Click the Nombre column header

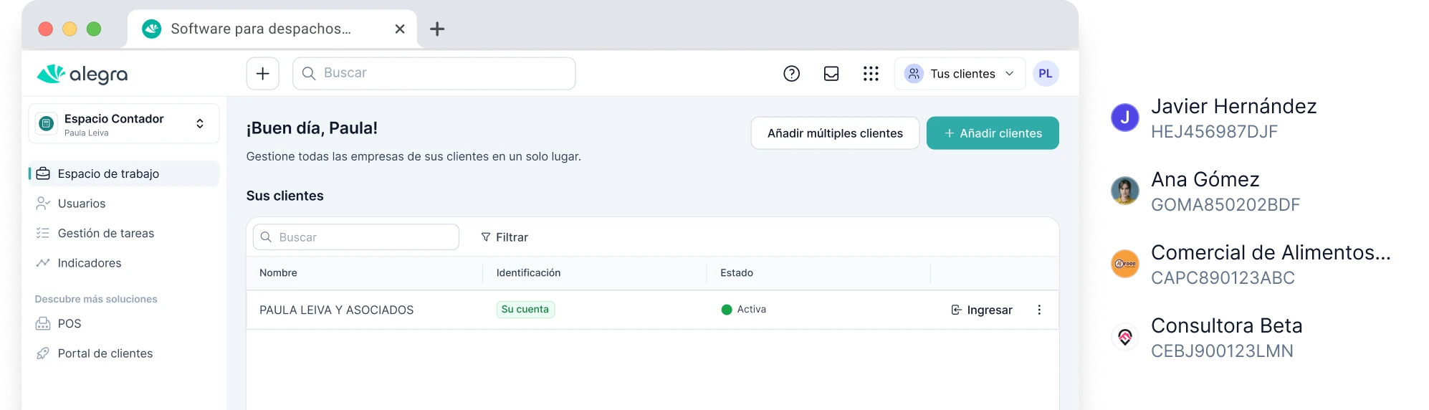[x=278, y=273]
